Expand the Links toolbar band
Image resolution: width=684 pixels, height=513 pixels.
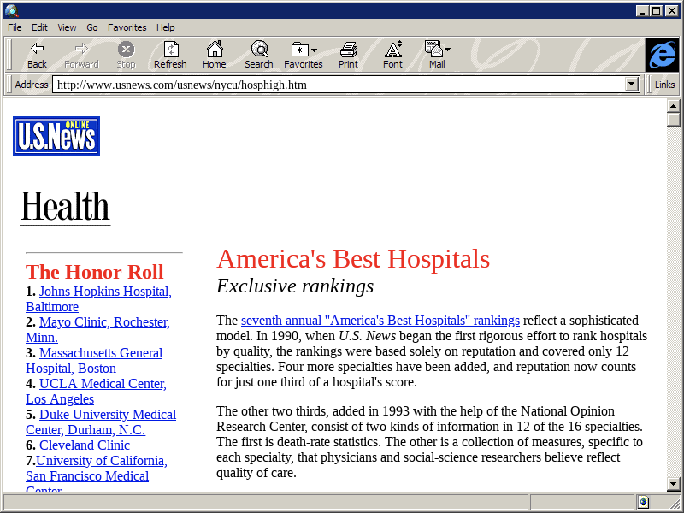[664, 85]
